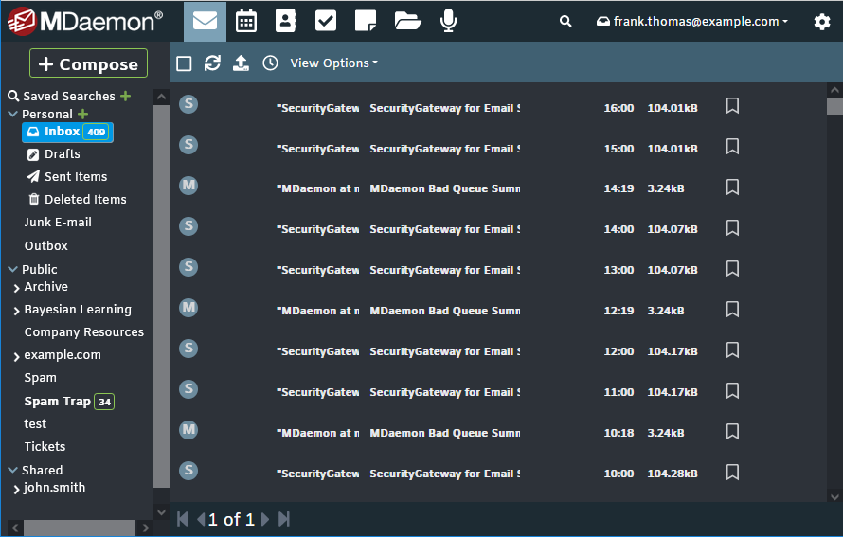The height and width of the screenshot is (537, 843).
Task: Click the message list scrollbar thumb
Action: pos(834,106)
